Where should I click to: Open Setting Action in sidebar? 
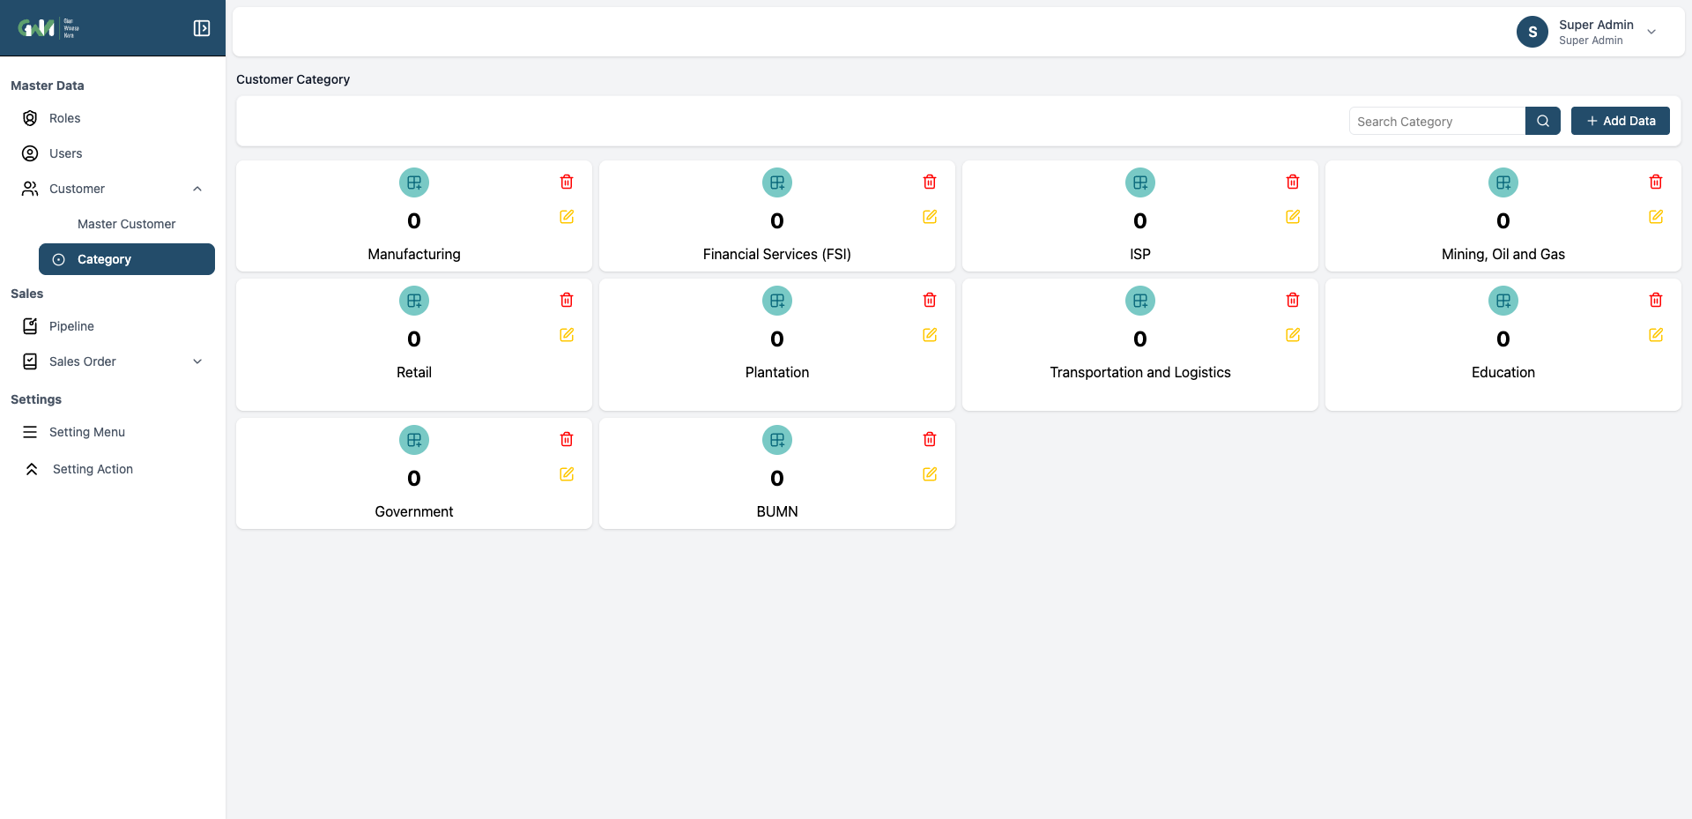pos(93,469)
